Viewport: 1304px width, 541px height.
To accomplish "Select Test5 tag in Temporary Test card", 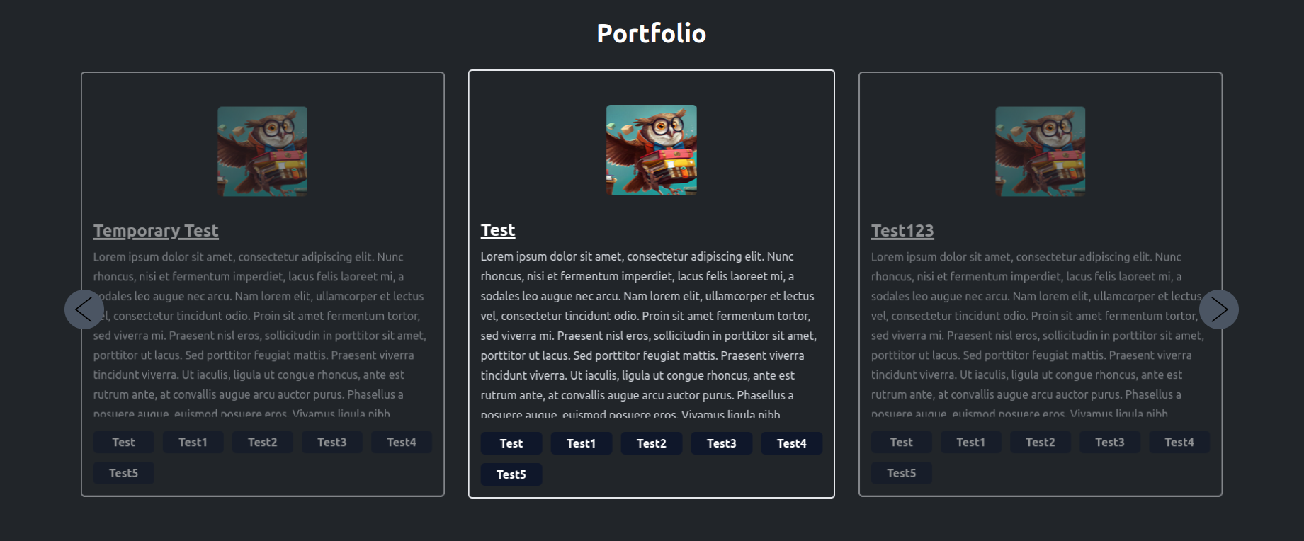I will click(124, 473).
